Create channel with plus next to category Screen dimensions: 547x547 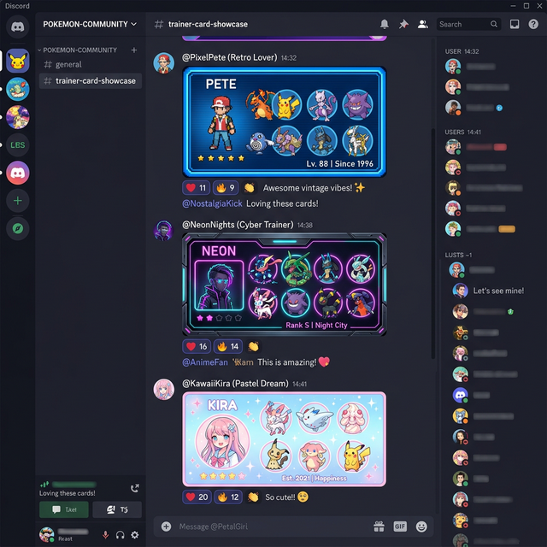(134, 50)
